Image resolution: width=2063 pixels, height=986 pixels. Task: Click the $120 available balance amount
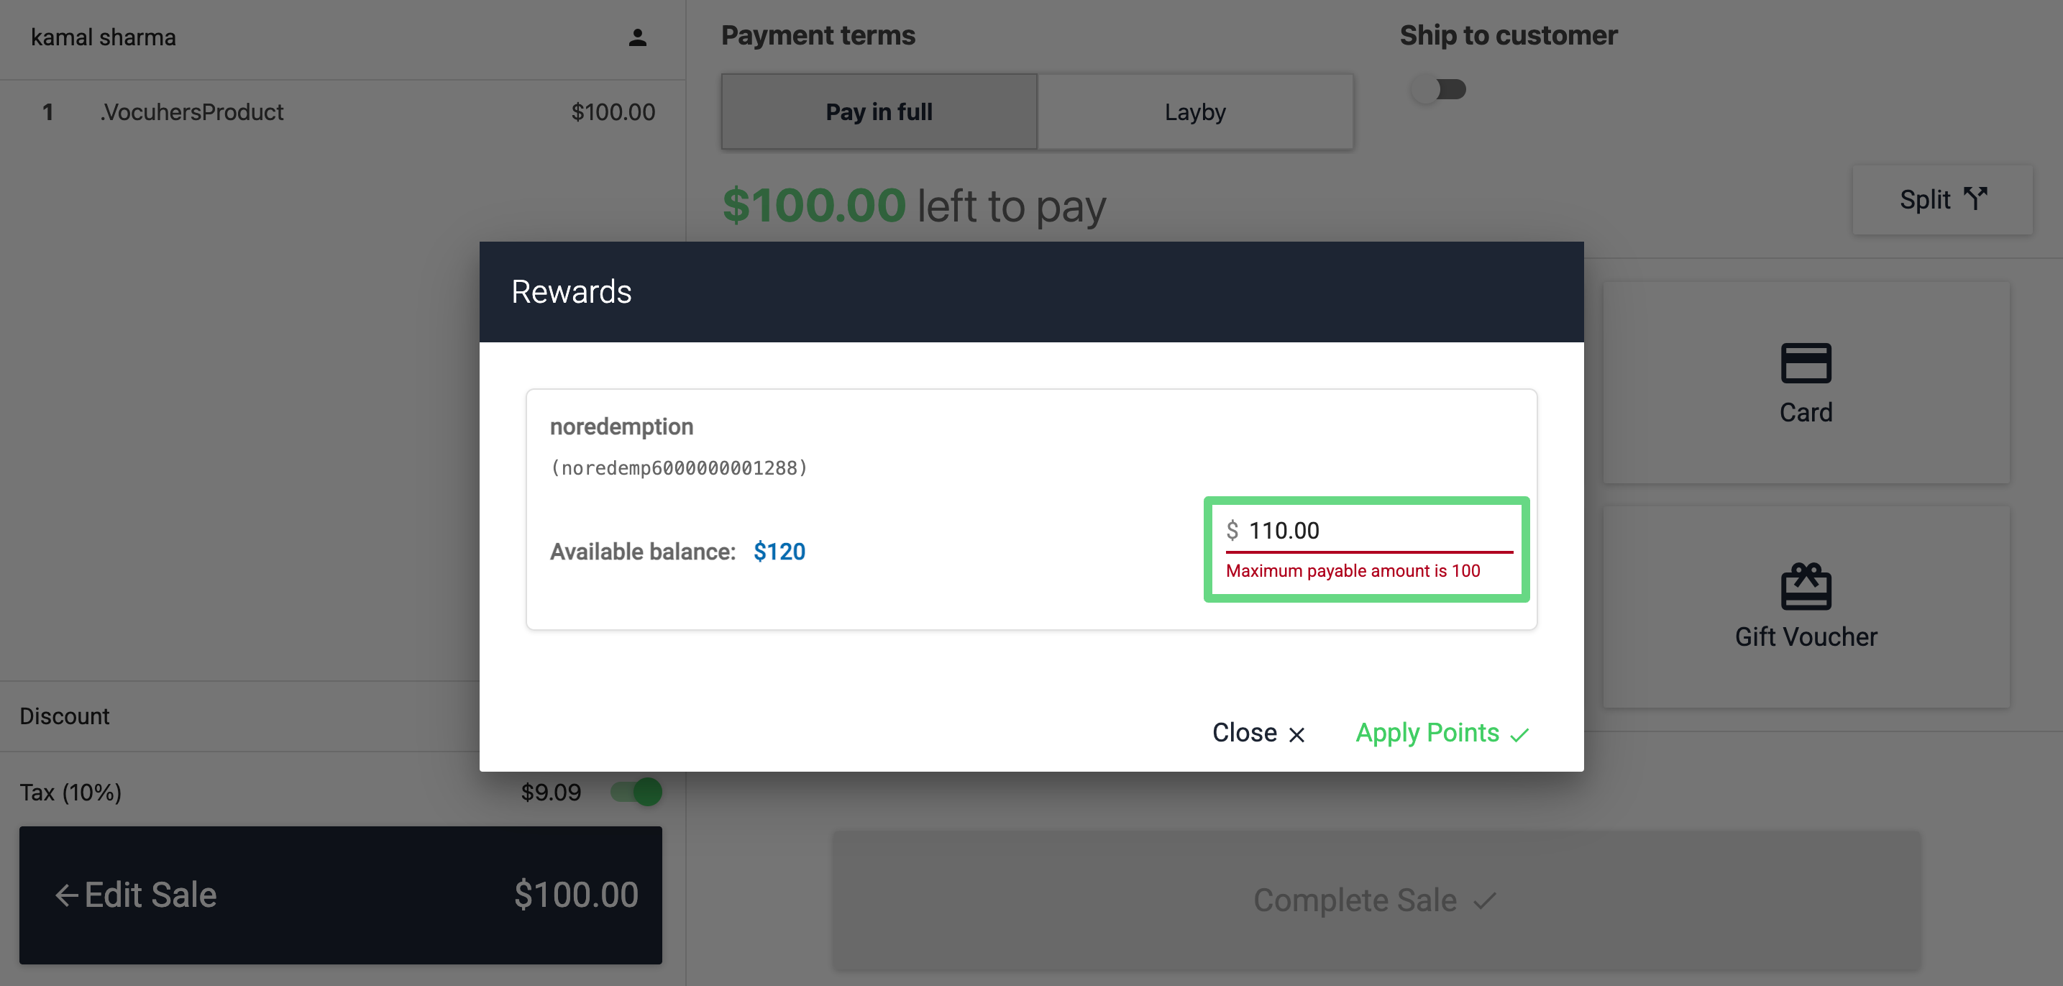pos(779,552)
